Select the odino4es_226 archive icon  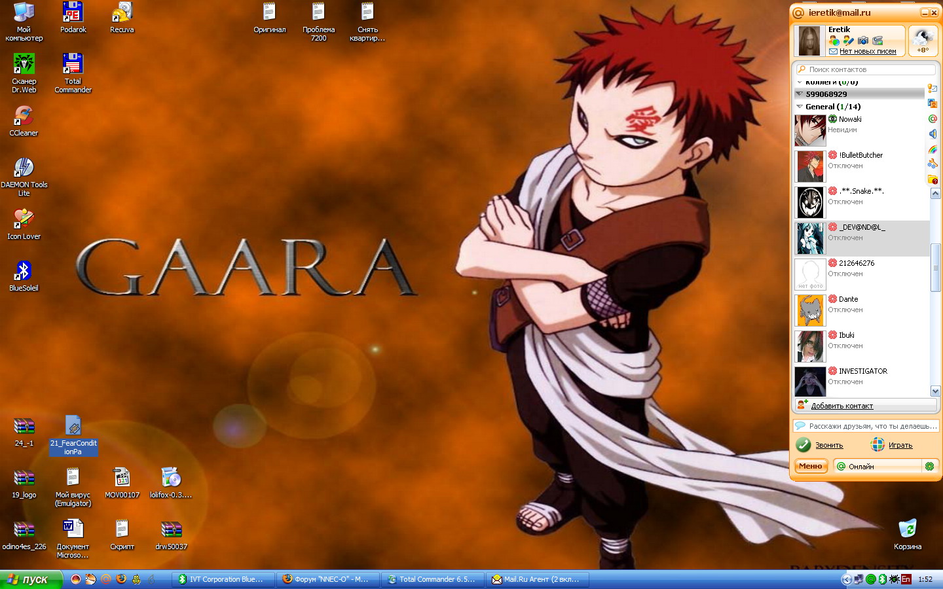24,535
